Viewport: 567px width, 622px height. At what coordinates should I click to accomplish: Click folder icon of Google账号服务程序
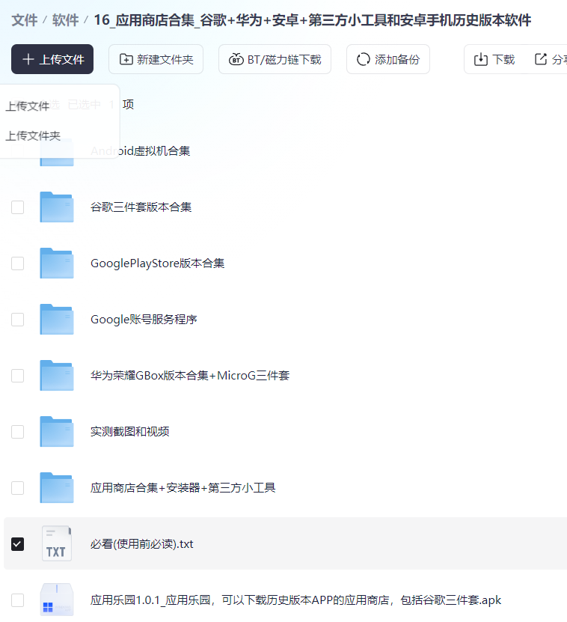tap(57, 320)
